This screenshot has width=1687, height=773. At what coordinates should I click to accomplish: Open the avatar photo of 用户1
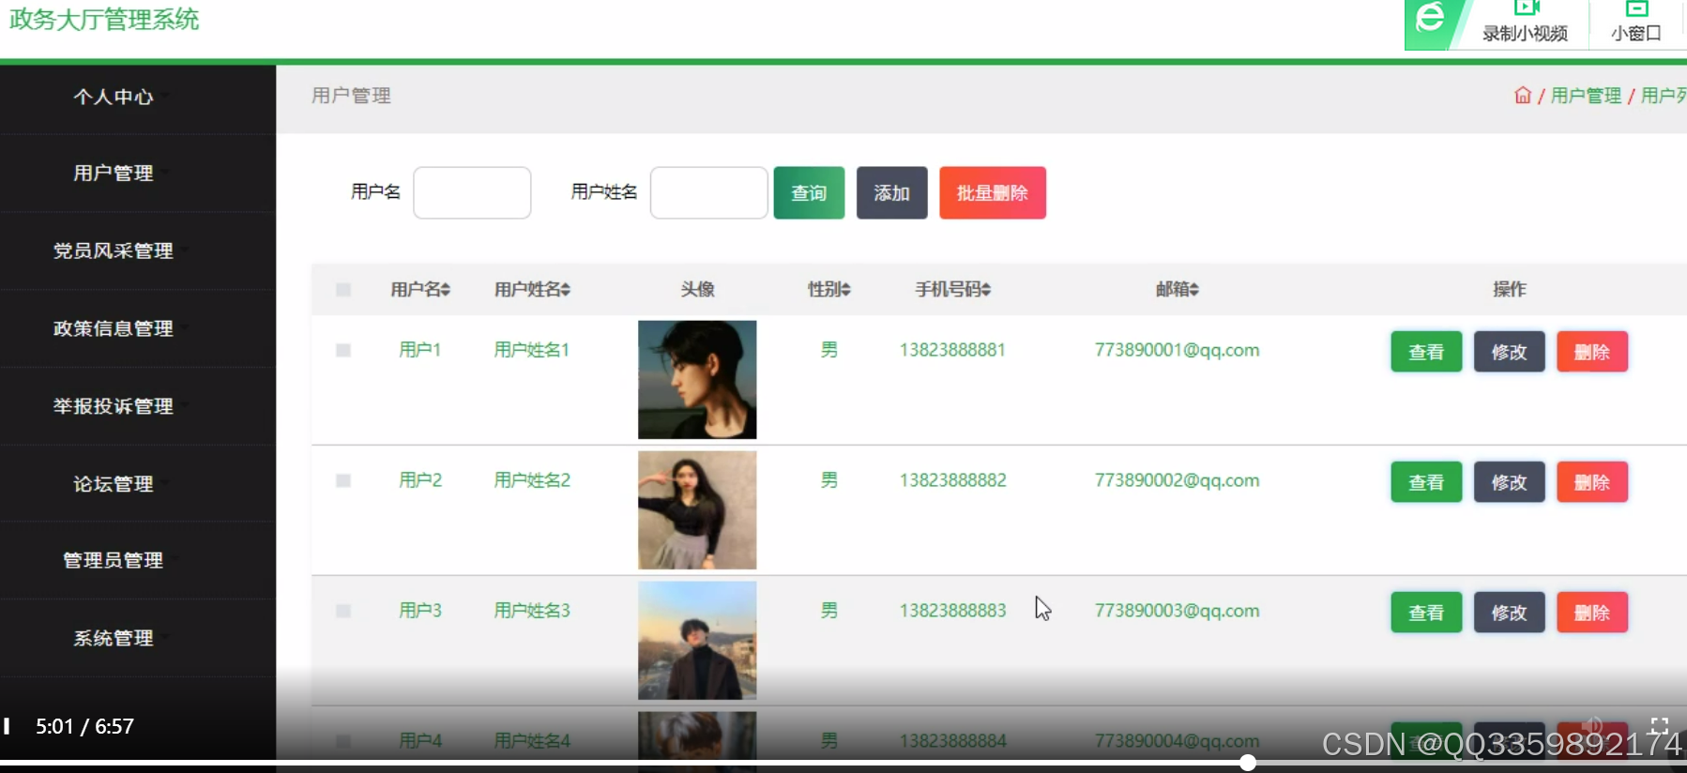tap(697, 380)
